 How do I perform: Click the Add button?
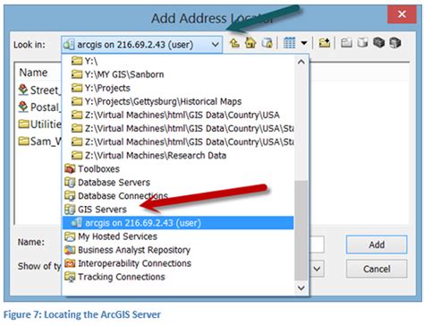[377, 244]
